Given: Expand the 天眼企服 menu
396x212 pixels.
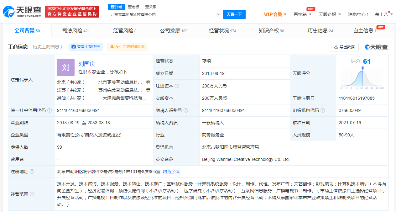Looking at the screenshot, I should click(330, 14).
